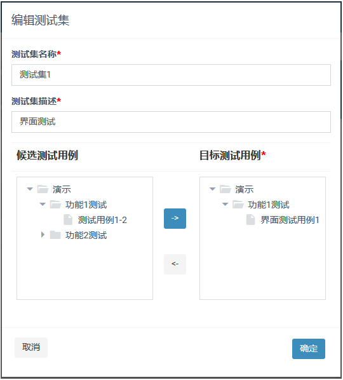Click the closed 功能2测试 folder icon
Image resolution: width=343 pixels, height=380 pixels.
point(55,235)
